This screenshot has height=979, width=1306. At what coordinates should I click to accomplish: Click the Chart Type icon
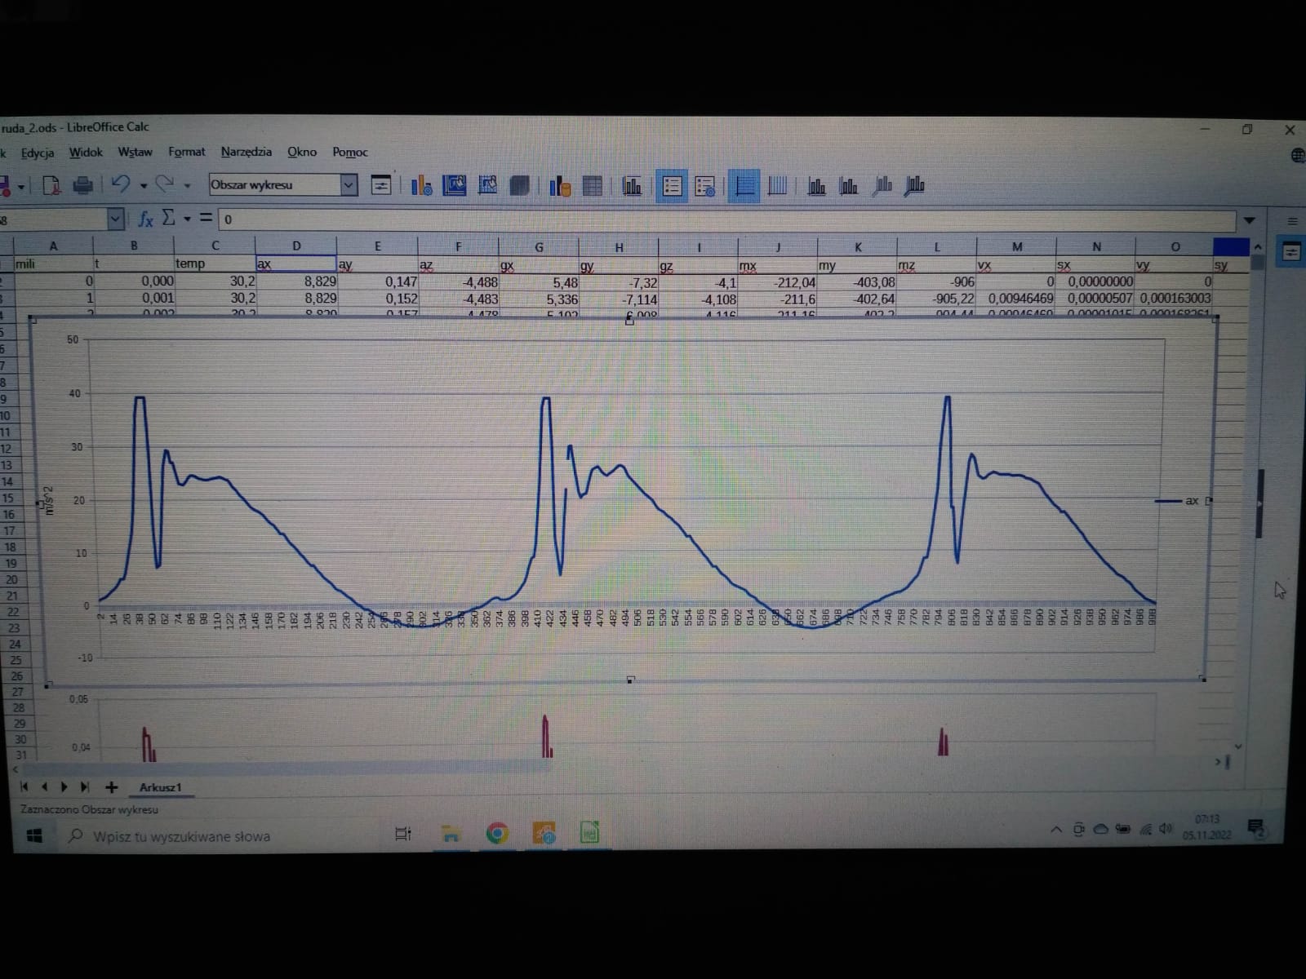pyautogui.click(x=421, y=186)
